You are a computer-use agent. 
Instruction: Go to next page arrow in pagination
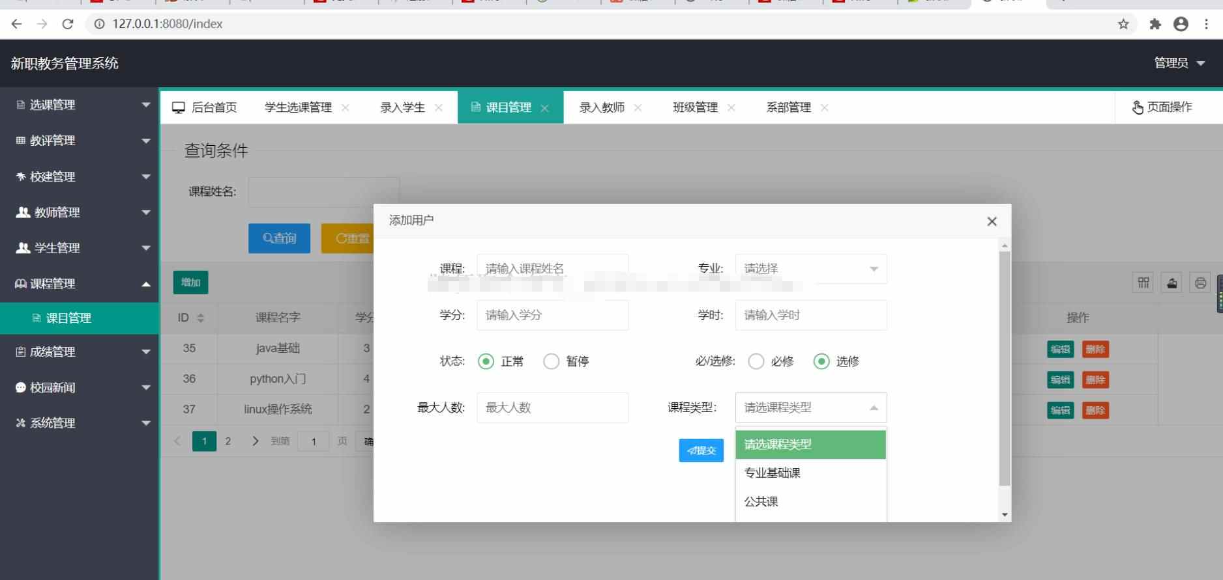tap(255, 441)
